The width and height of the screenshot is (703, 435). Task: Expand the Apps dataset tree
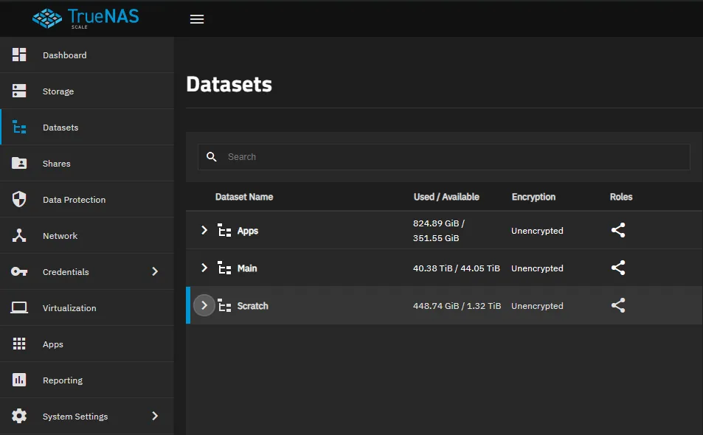click(x=204, y=230)
